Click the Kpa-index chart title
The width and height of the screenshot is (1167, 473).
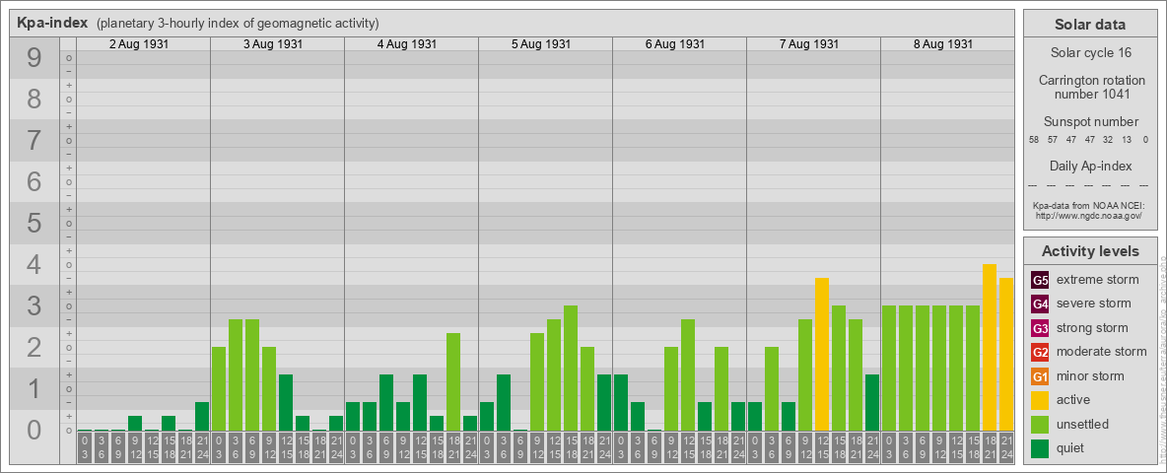(x=53, y=23)
